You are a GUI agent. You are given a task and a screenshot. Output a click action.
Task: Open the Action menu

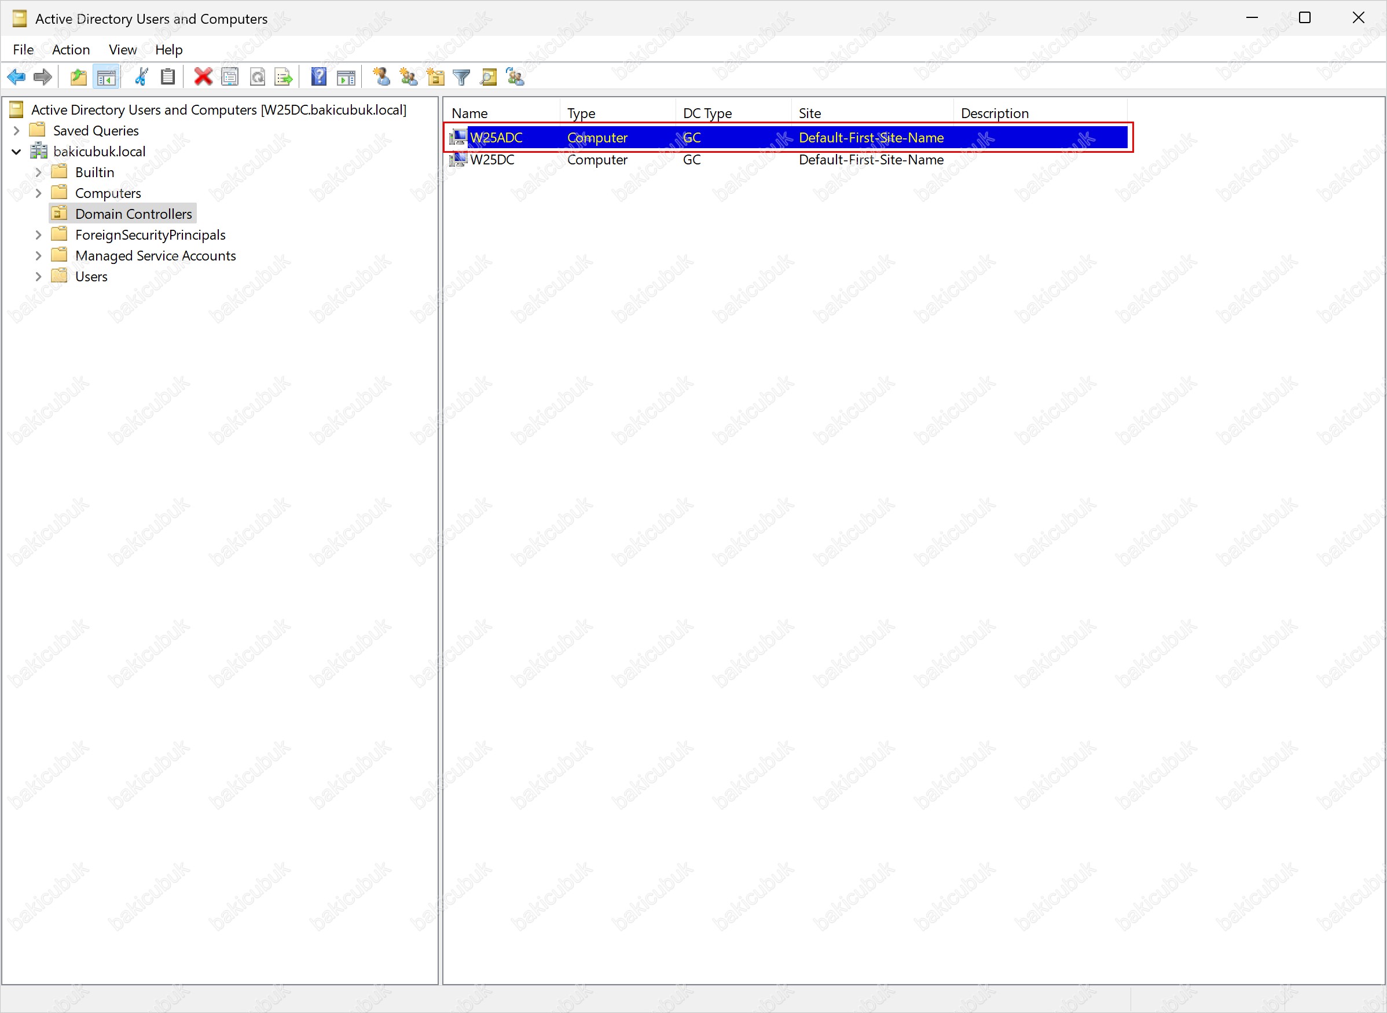tap(71, 50)
